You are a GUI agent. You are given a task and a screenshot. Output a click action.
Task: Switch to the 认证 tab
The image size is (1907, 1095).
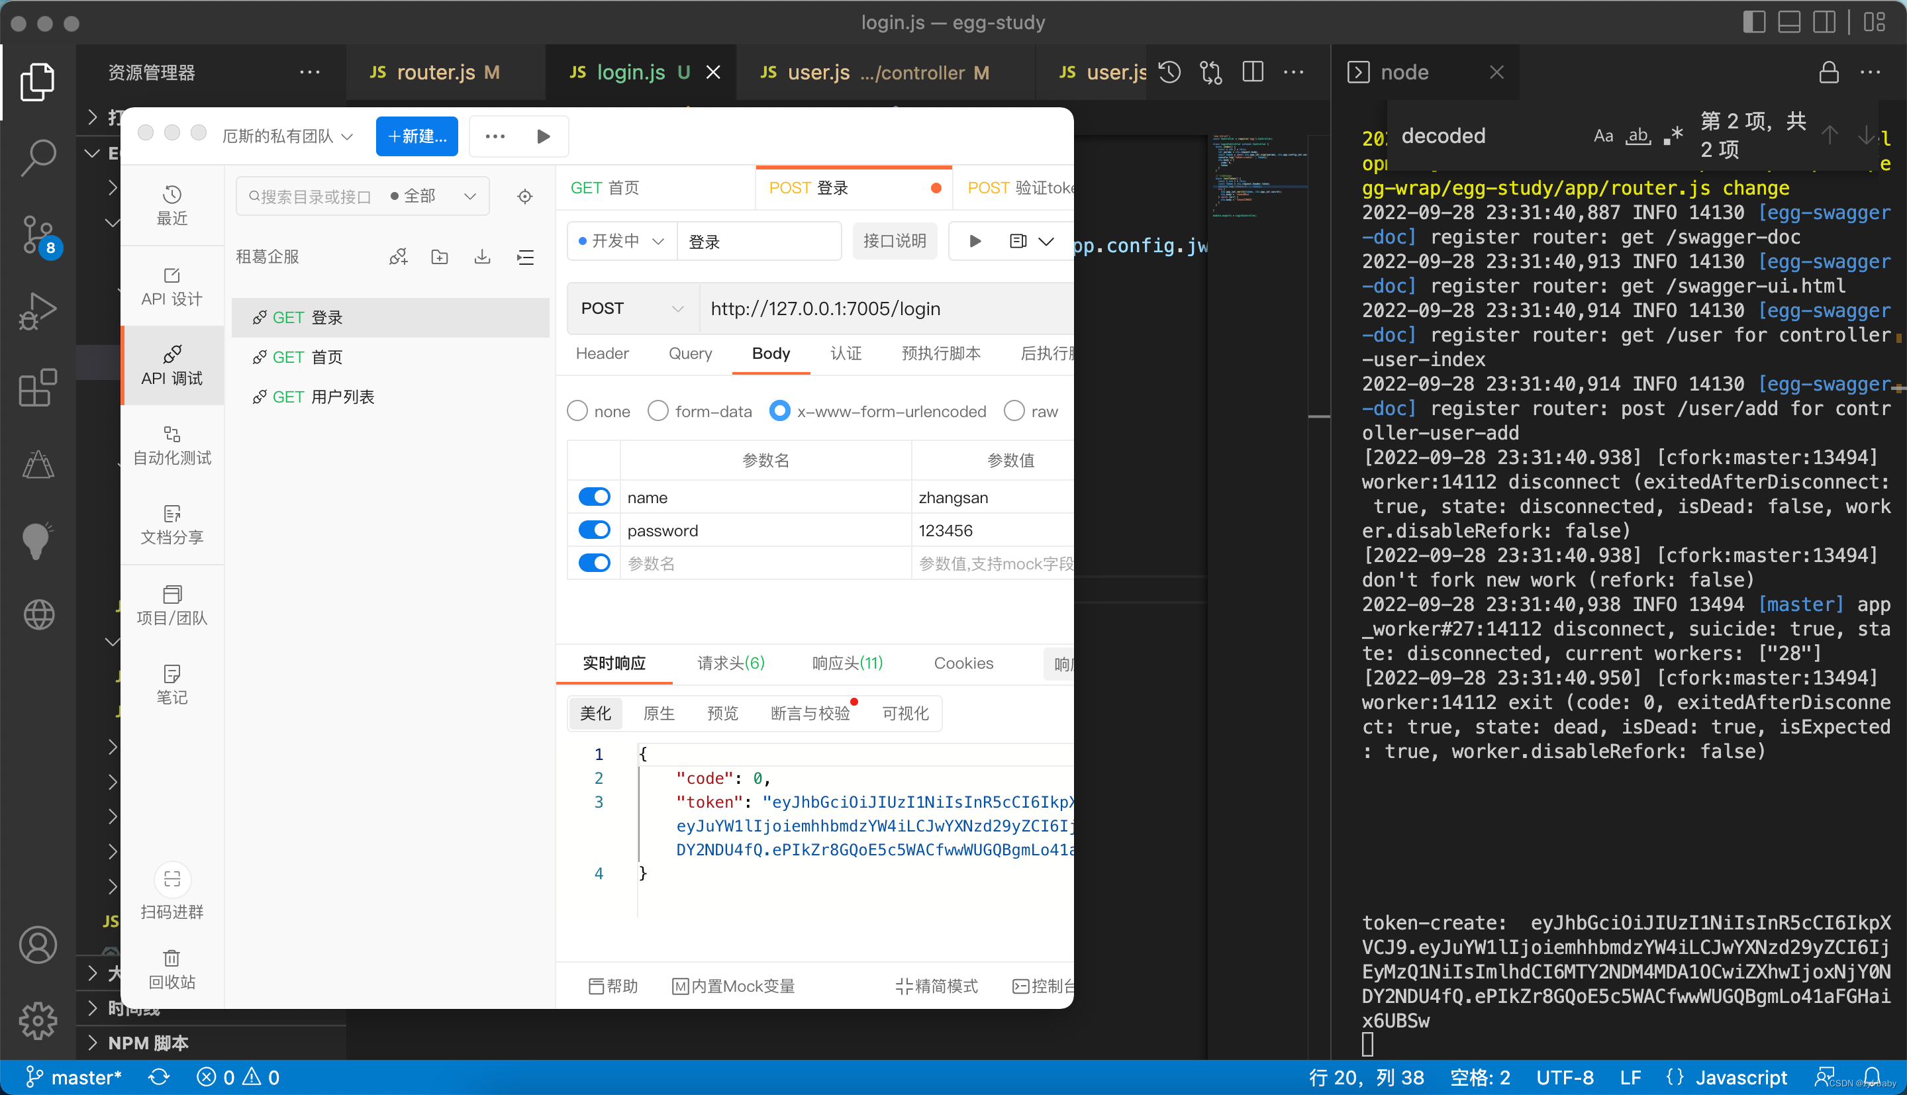[846, 354]
